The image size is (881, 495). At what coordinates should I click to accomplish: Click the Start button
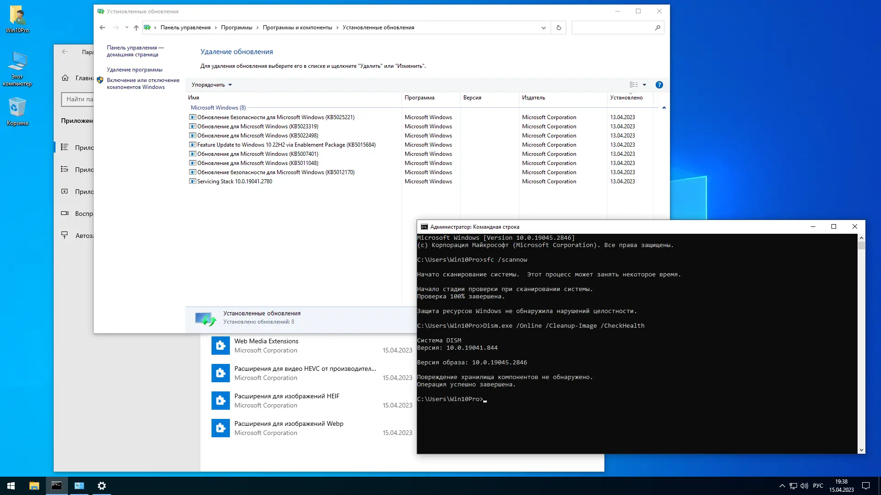click(x=10, y=485)
